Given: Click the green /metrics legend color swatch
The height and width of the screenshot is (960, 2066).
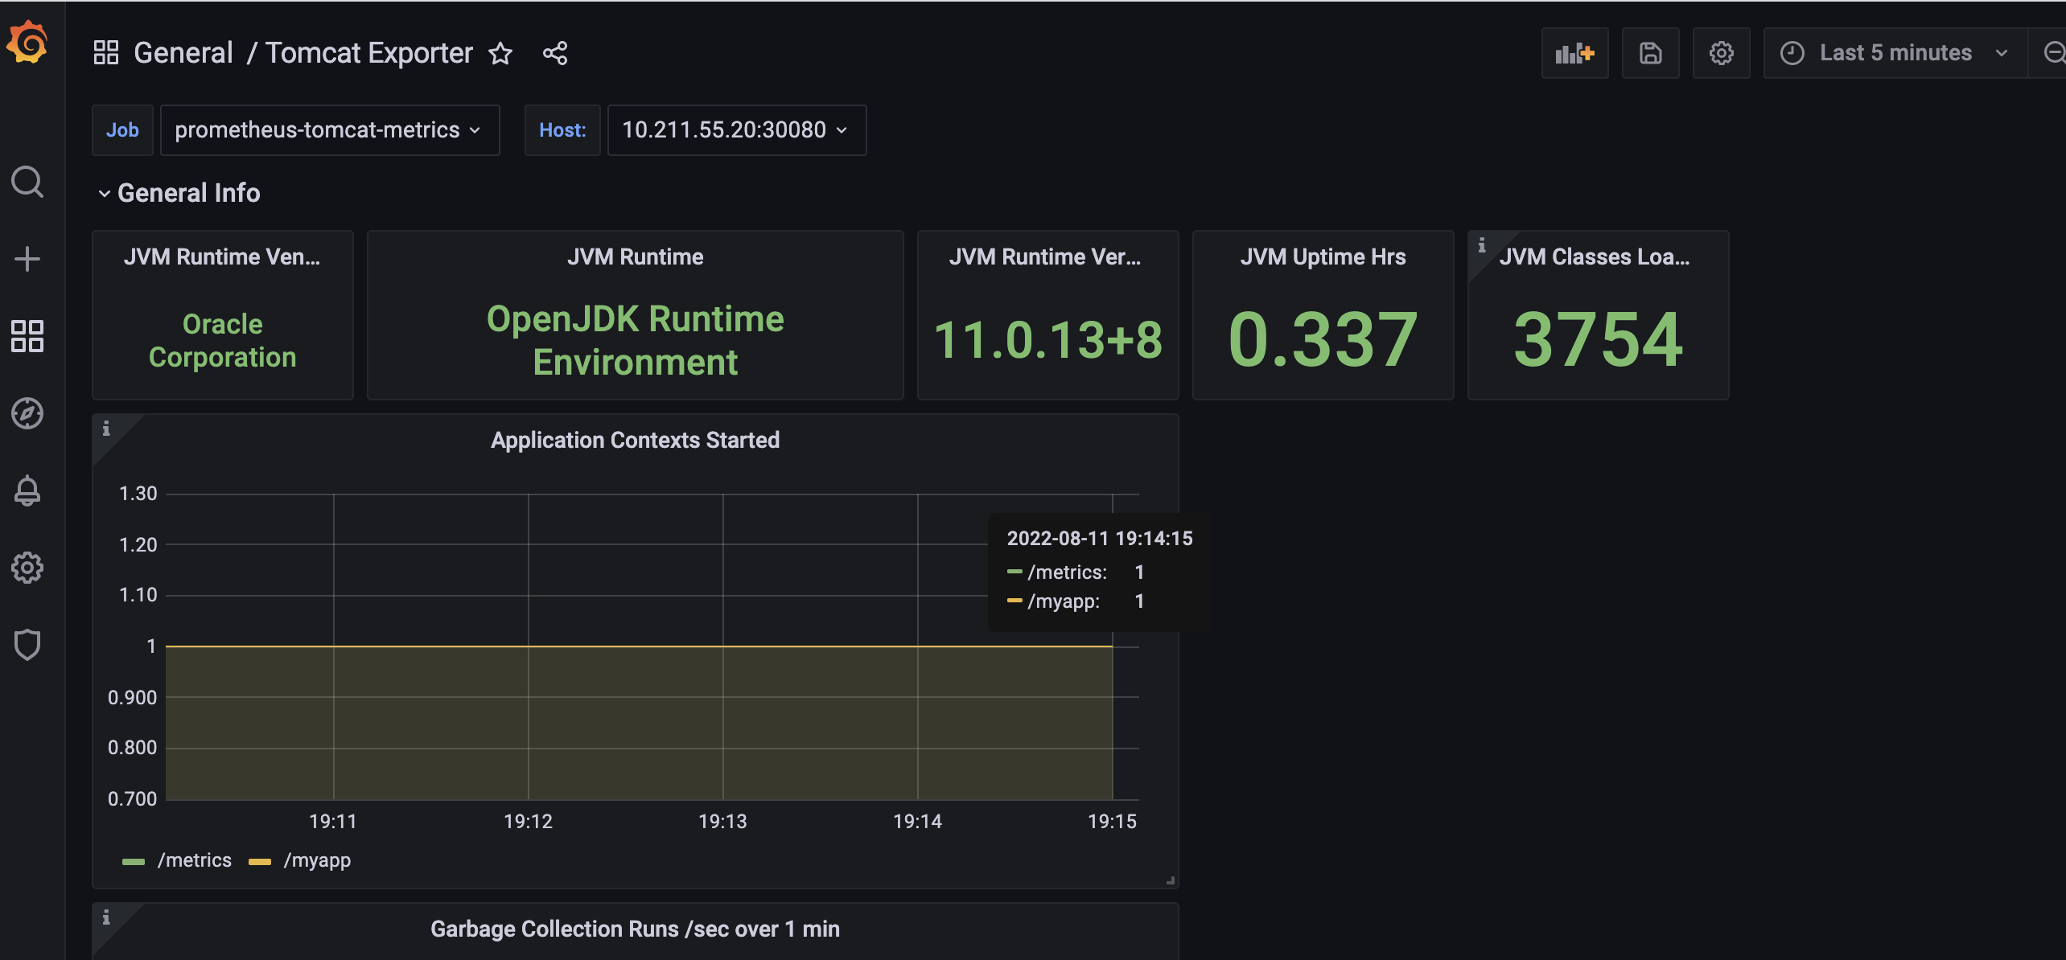Looking at the screenshot, I should click(x=134, y=862).
